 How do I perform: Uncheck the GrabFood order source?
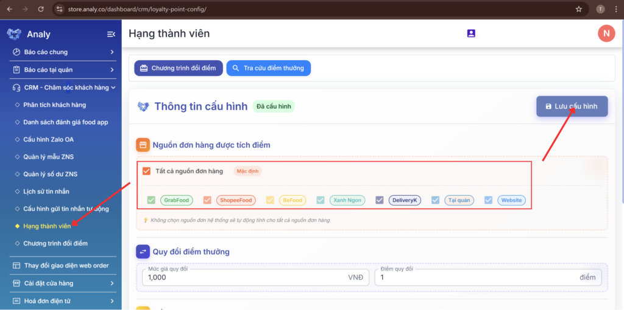pyautogui.click(x=151, y=200)
